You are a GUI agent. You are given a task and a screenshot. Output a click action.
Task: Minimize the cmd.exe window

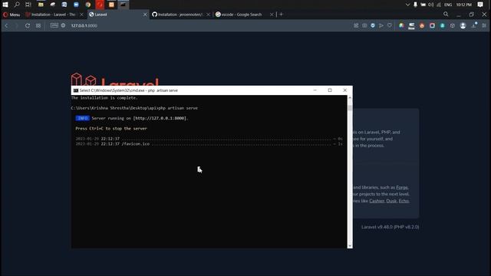coord(315,90)
